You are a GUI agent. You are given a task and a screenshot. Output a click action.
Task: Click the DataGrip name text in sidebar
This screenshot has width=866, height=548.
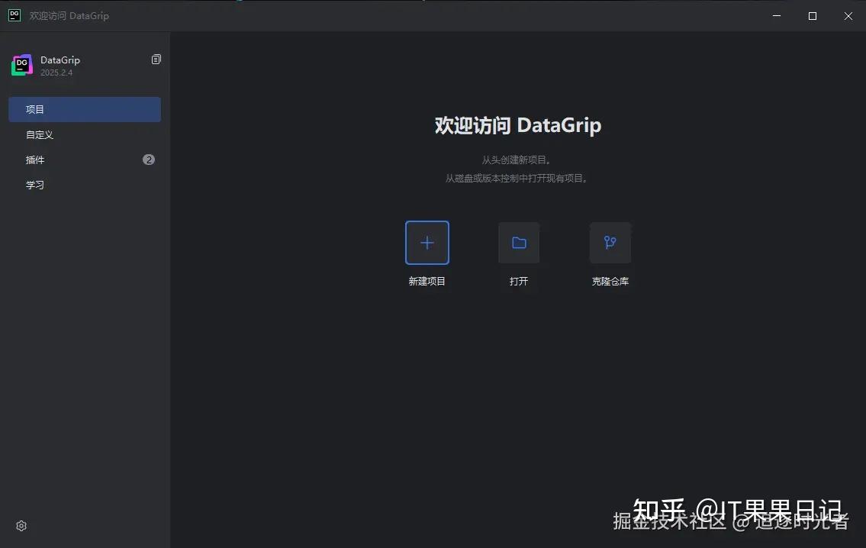(60, 60)
